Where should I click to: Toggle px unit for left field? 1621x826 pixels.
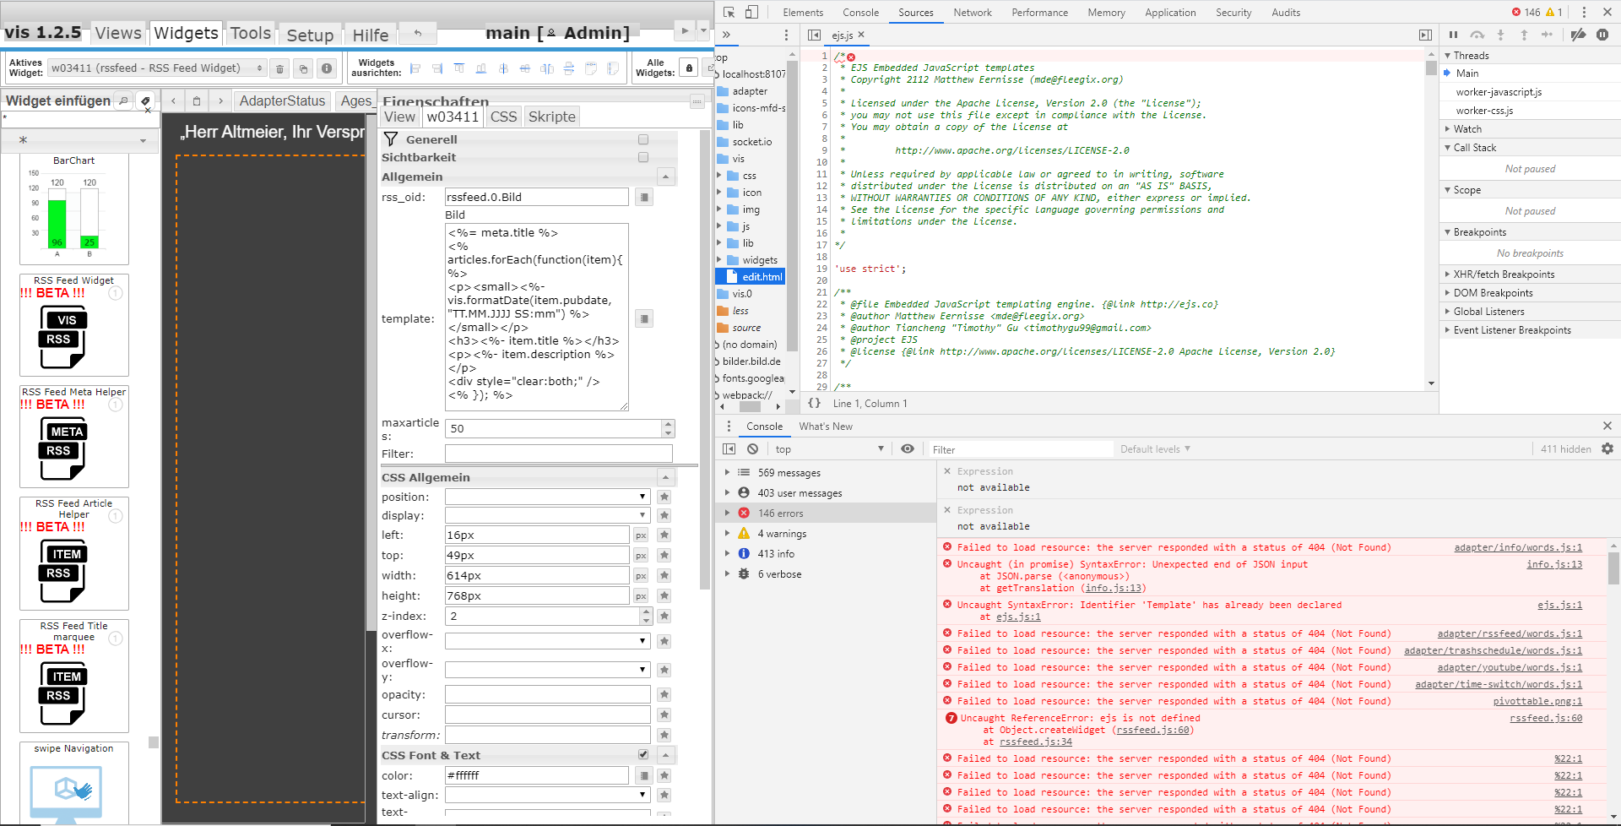click(641, 535)
